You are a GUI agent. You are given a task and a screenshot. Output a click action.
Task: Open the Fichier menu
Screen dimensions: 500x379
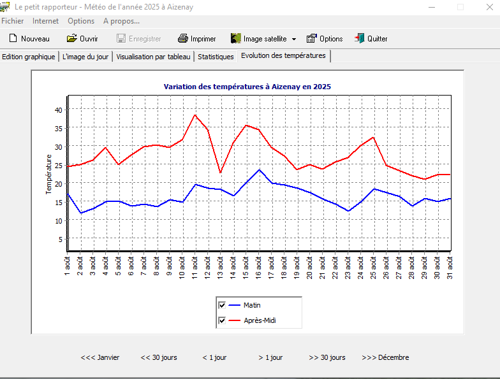(x=13, y=21)
